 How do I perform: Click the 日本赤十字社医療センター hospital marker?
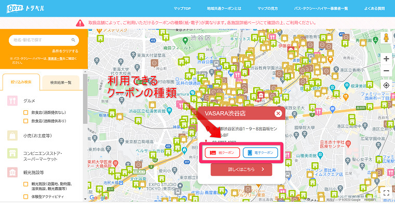pos(348,144)
